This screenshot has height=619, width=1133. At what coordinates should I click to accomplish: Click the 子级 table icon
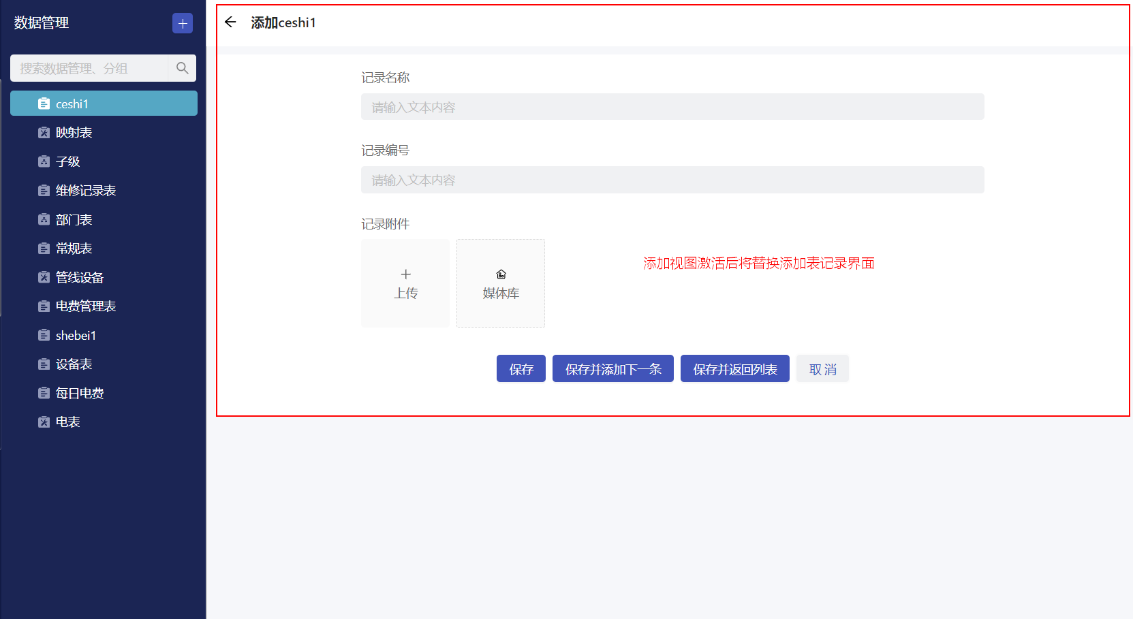tap(44, 161)
